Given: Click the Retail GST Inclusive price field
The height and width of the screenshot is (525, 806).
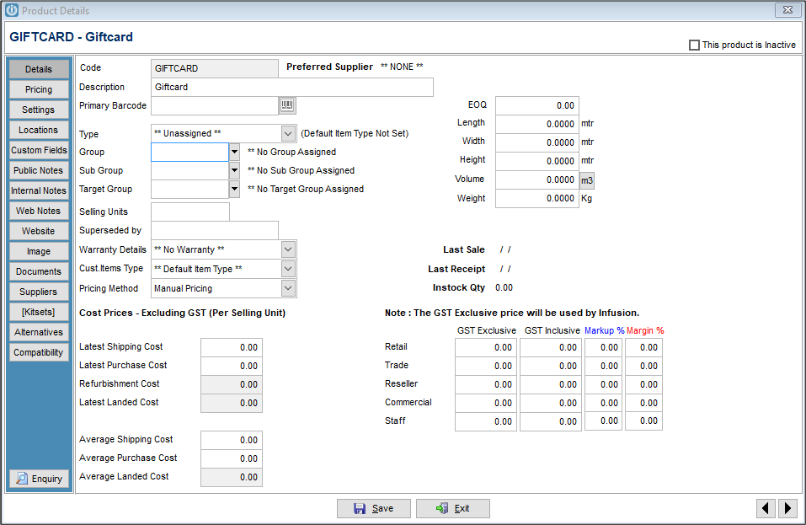Looking at the screenshot, I should [x=551, y=347].
